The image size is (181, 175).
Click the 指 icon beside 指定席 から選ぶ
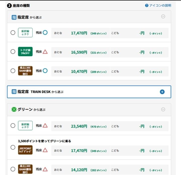pyautogui.click(x=14, y=17)
